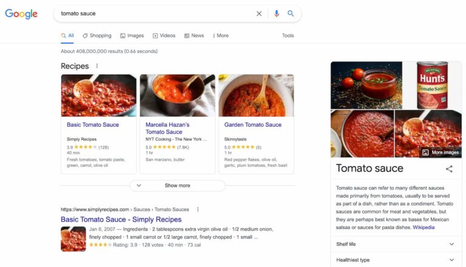The height and width of the screenshot is (267, 466).
Task: Follow the Wikipedia link in the description
Action: [424, 227]
